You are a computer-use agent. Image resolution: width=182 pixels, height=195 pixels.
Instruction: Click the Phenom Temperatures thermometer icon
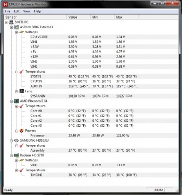pyautogui.click(x=22, y=106)
